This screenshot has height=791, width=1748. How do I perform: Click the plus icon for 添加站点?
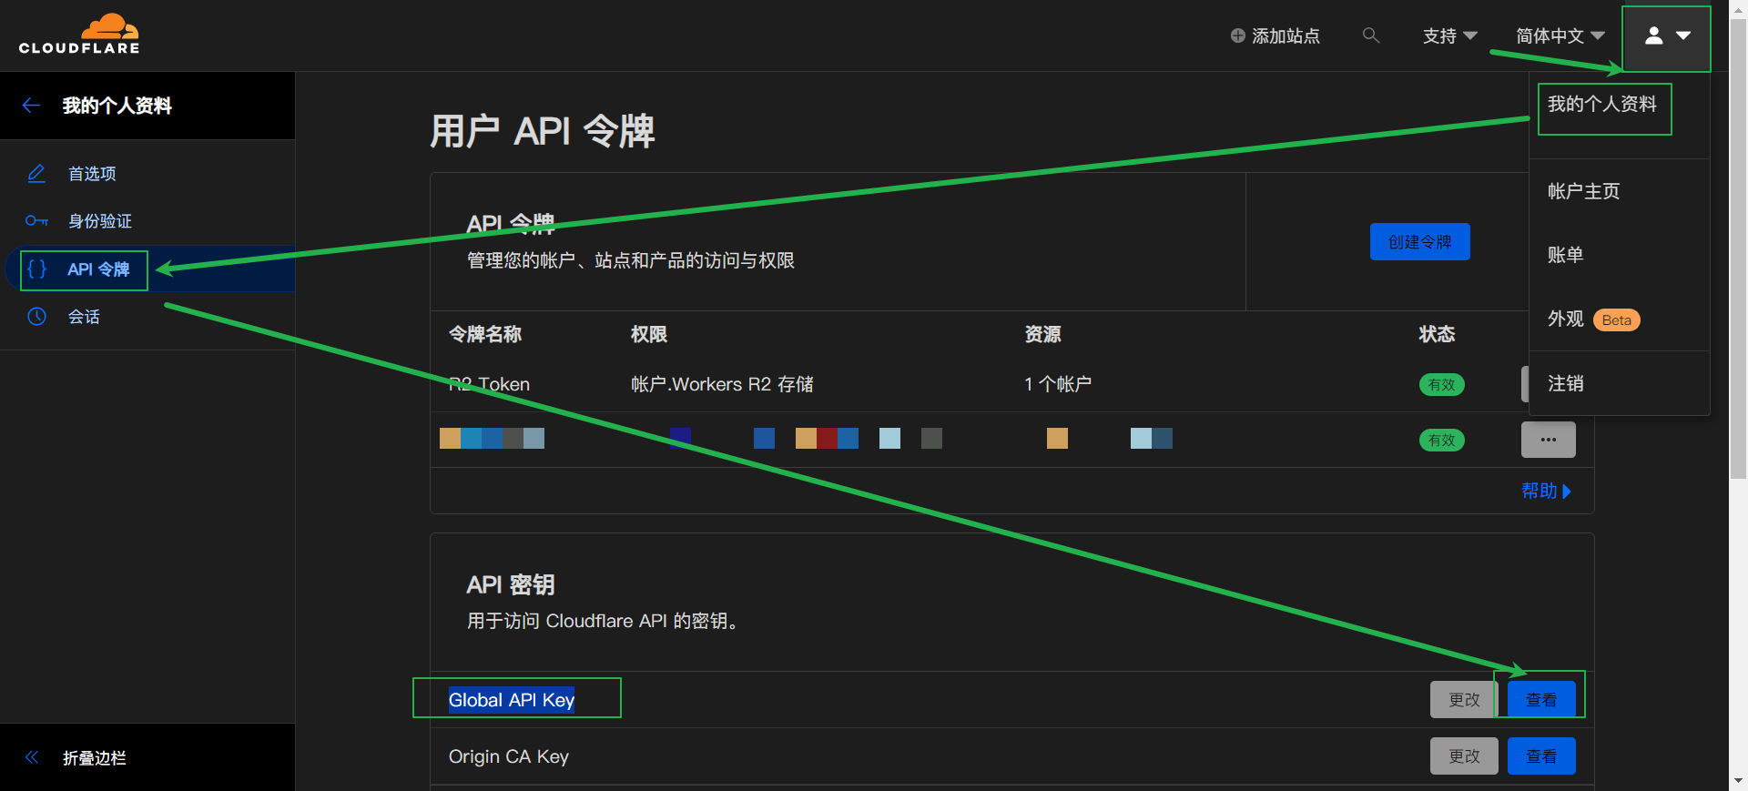point(1237,35)
